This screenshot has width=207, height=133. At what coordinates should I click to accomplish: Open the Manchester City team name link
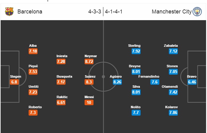point(172,12)
